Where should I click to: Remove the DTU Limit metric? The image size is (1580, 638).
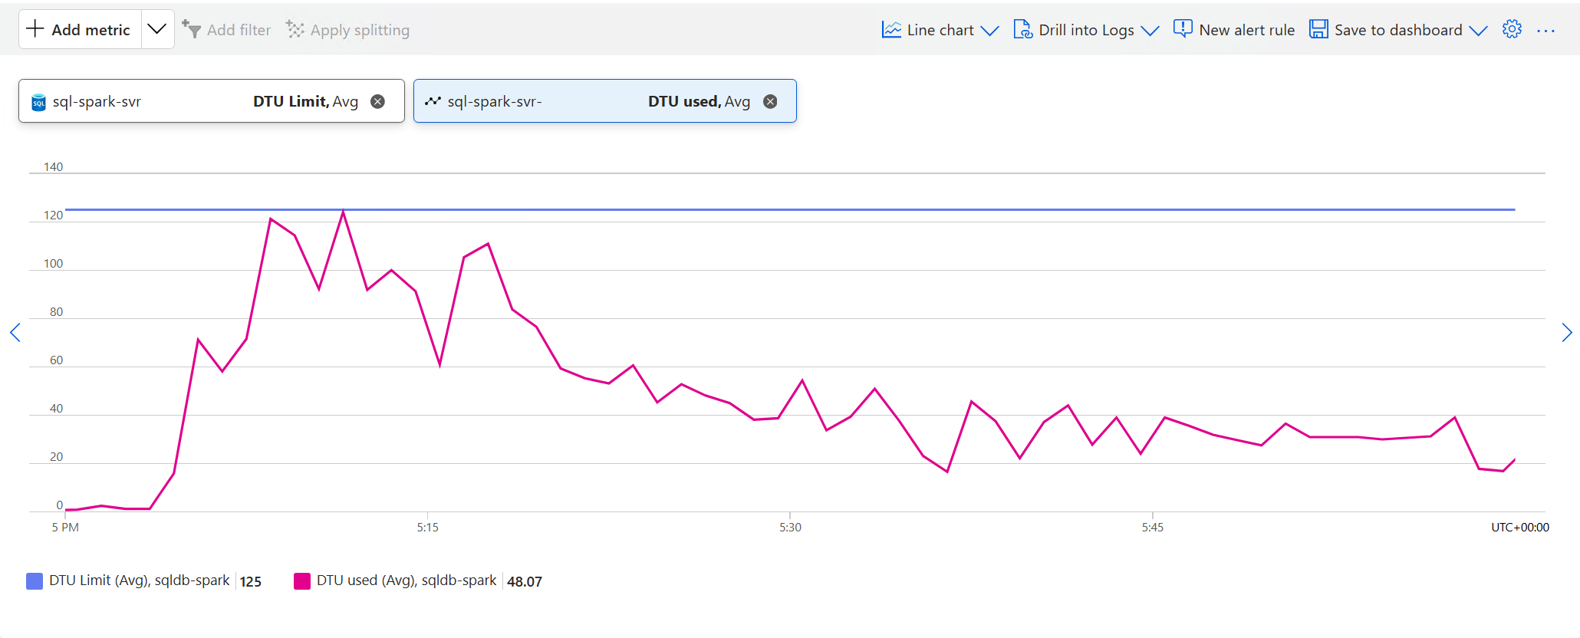tap(377, 101)
